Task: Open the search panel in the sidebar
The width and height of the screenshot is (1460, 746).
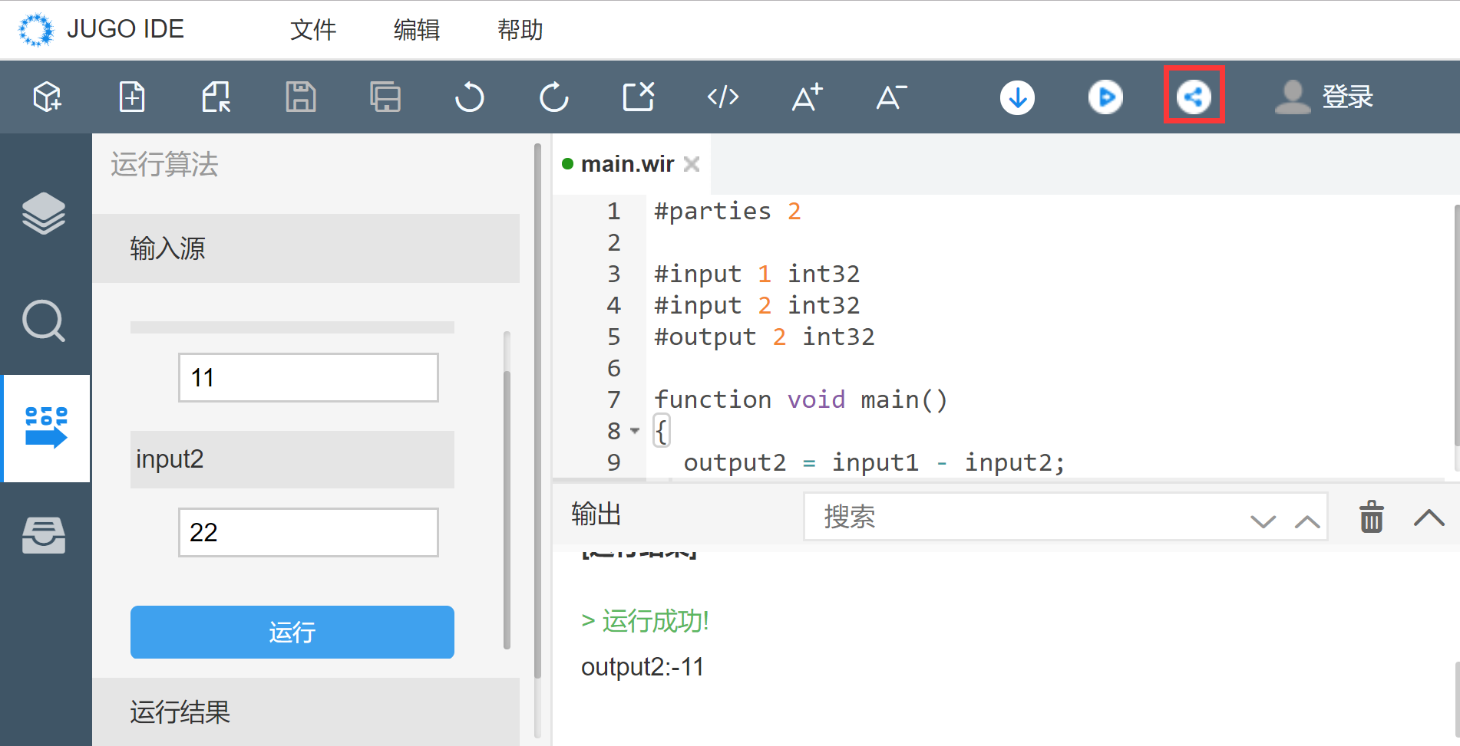Action: 44,320
